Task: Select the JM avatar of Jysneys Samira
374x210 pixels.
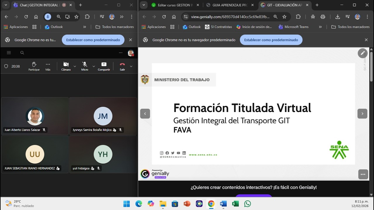Action: point(103,116)
